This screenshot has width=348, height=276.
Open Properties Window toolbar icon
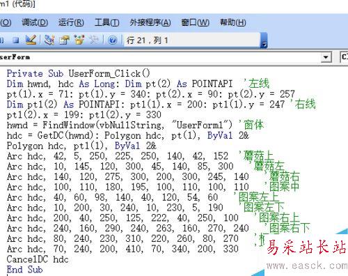(64, 40)
